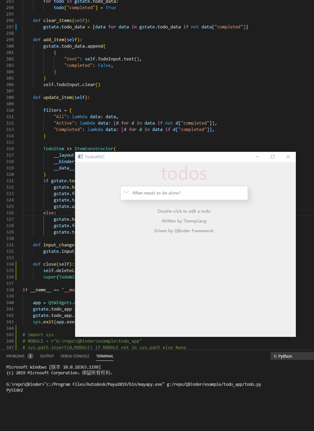Click line number 297 in the gutter

[x=10, y=27]
